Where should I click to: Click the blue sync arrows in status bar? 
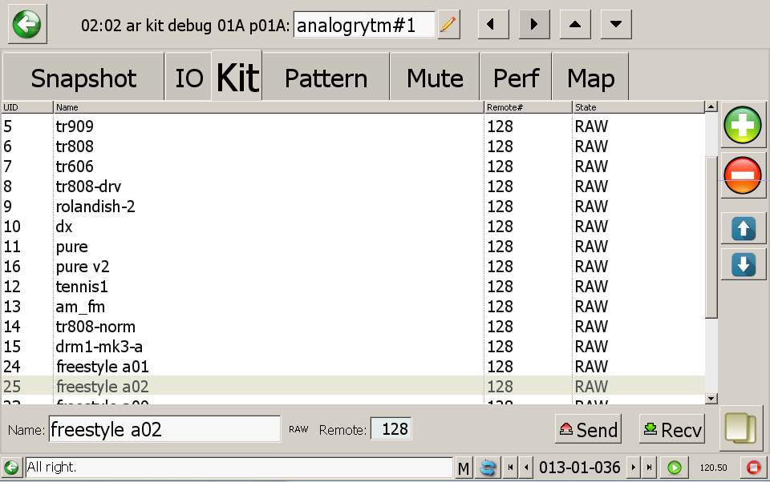(486, 468)
